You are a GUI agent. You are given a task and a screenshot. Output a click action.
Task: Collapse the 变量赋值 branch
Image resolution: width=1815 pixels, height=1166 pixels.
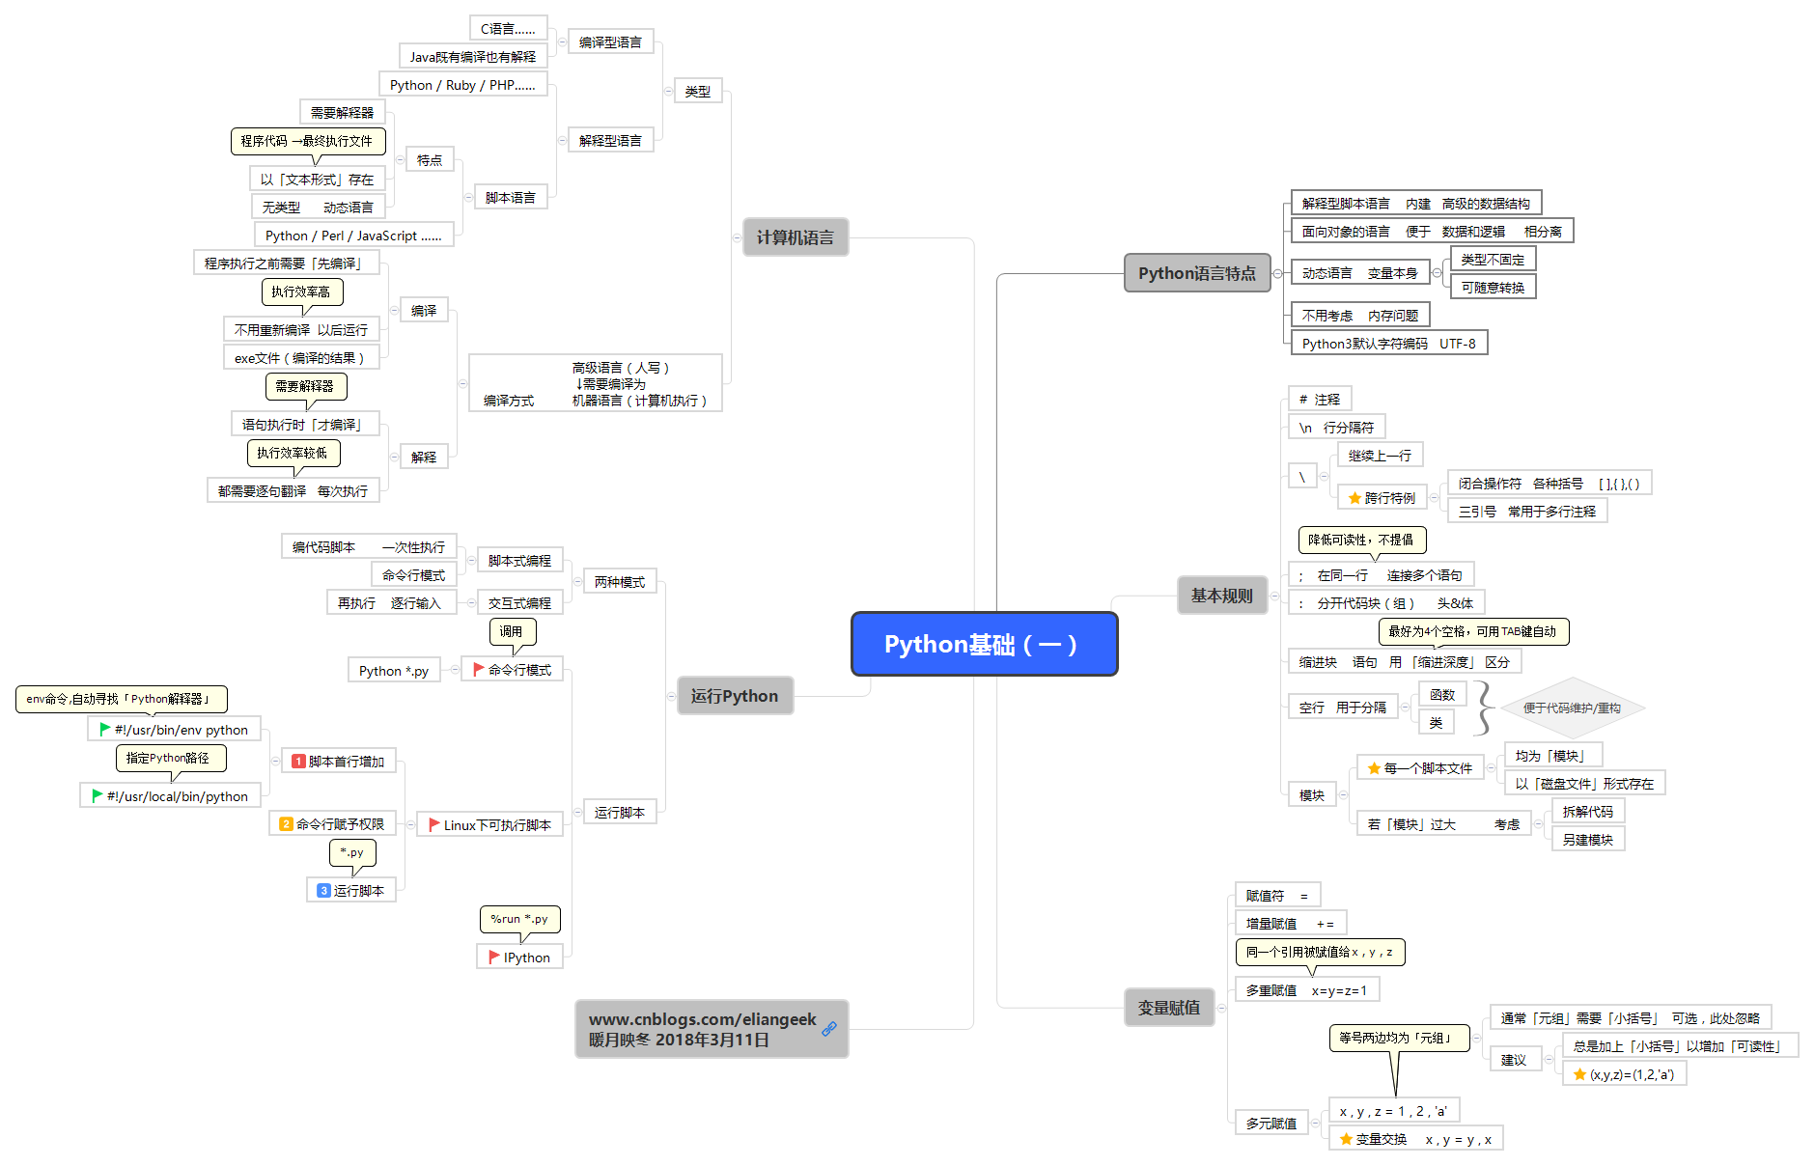(1221, 1008)
